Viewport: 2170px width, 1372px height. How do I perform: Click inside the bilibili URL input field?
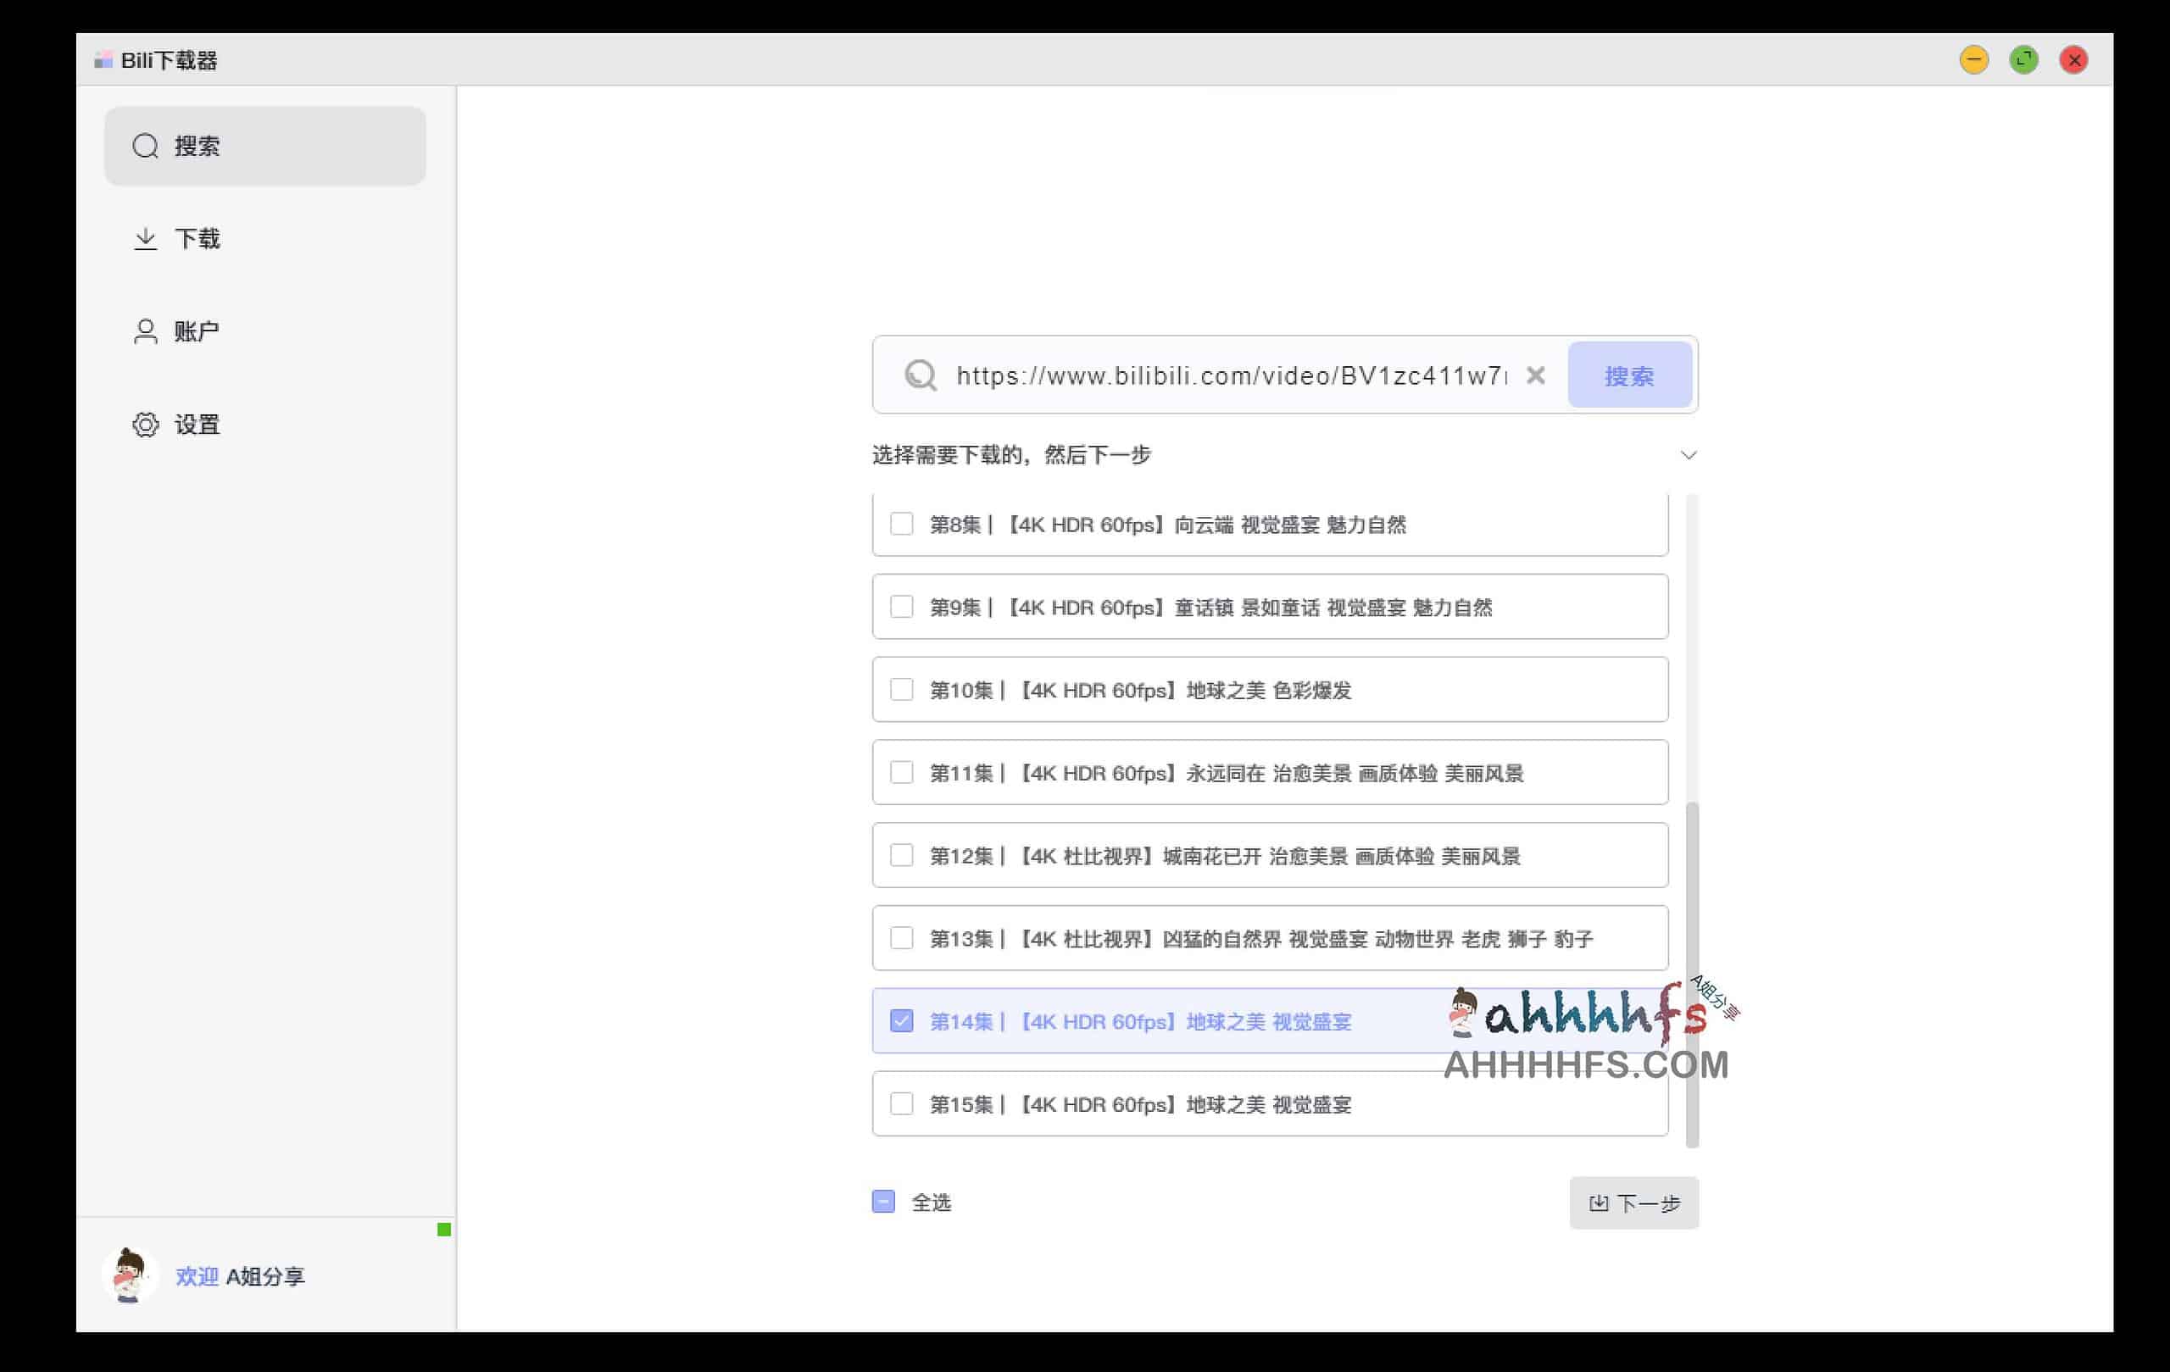tap(1216, 375)
